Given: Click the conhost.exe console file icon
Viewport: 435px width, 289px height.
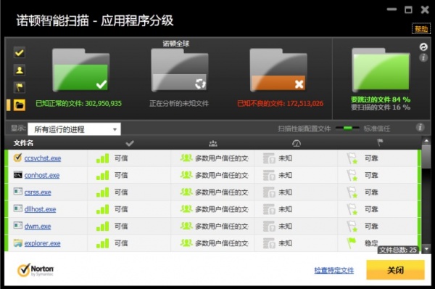Looking at the screenshot, I should coord(17,175).
